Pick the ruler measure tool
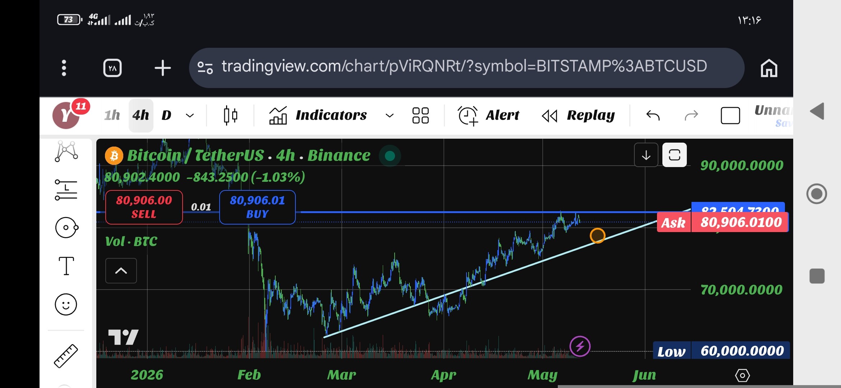 pos(66,356)
